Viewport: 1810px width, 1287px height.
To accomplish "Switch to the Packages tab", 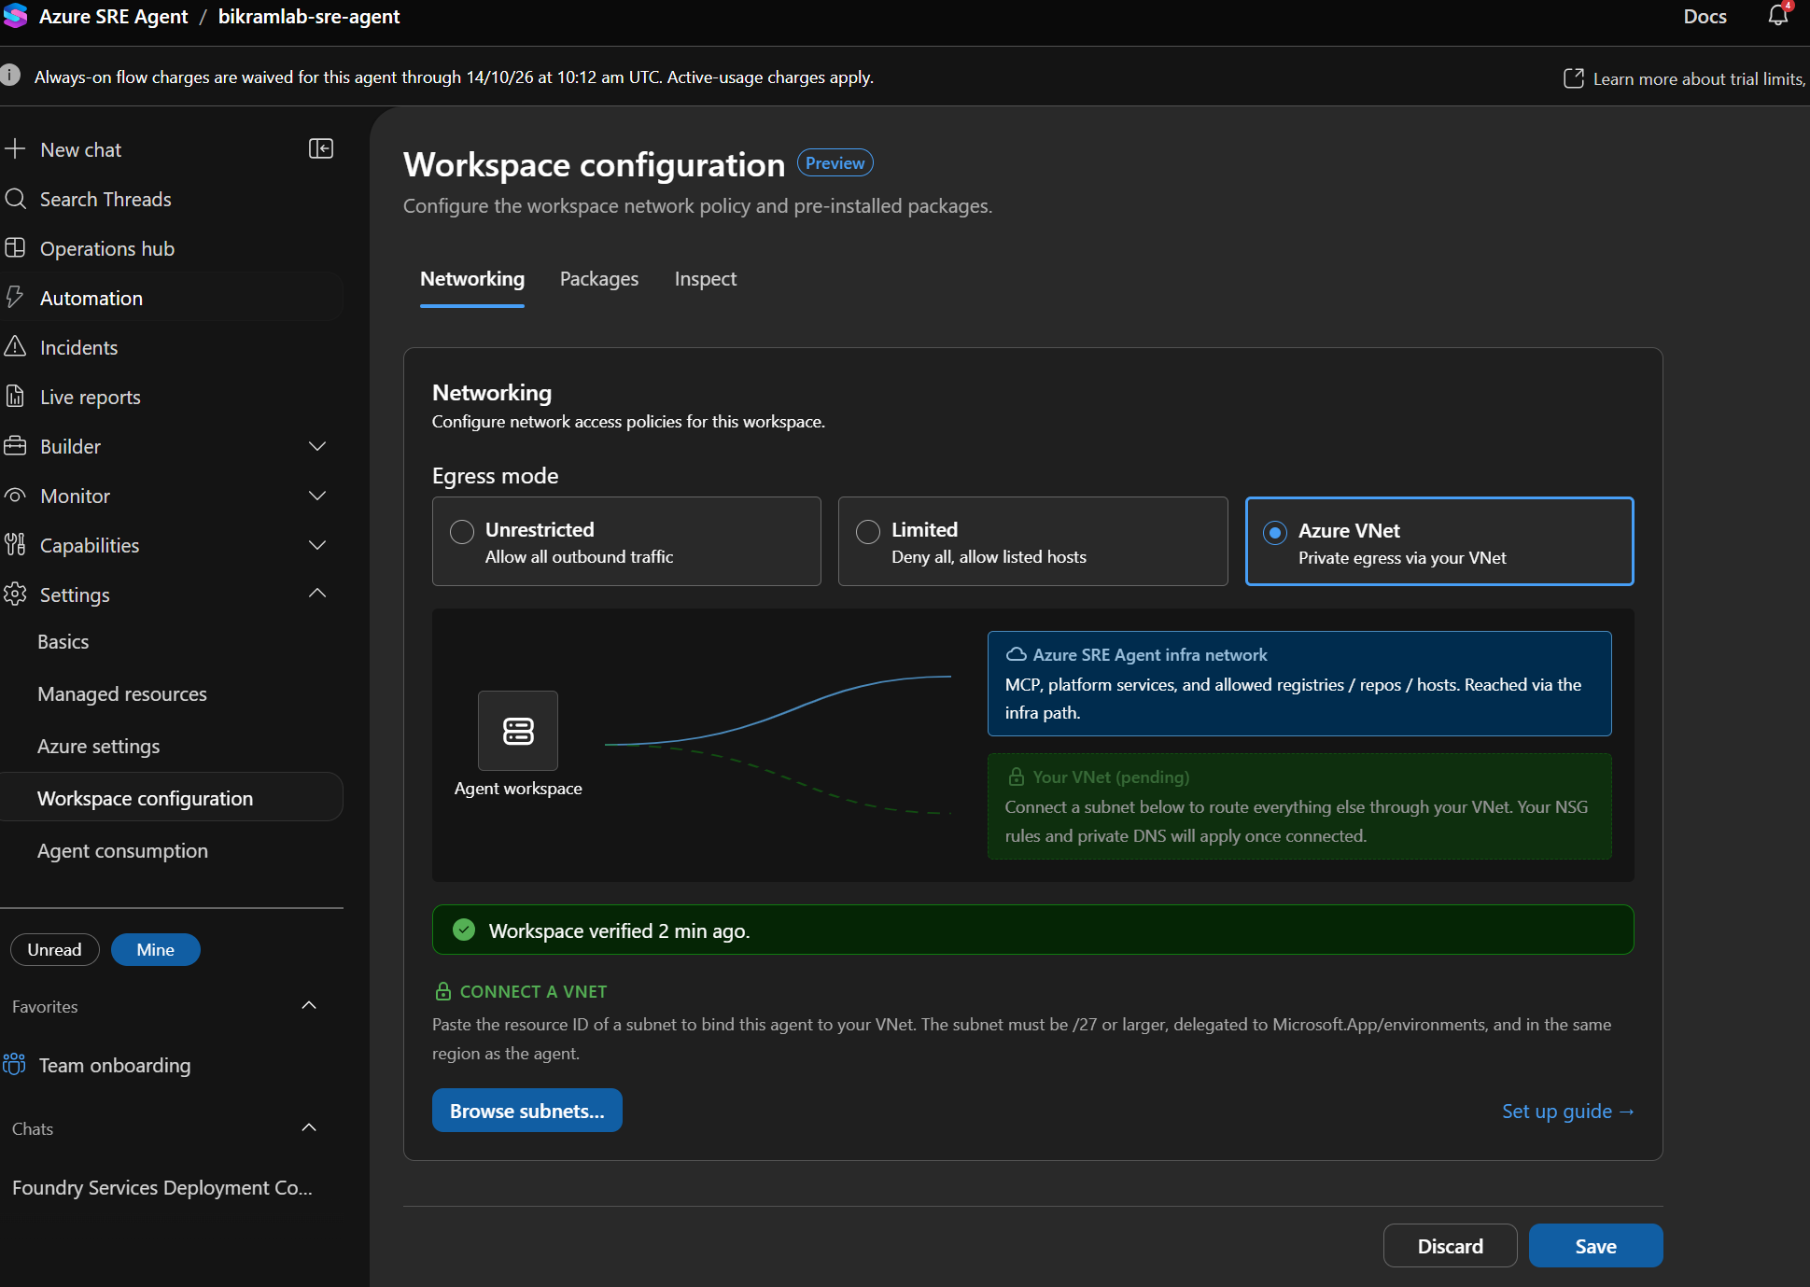I will pos(599,279).
